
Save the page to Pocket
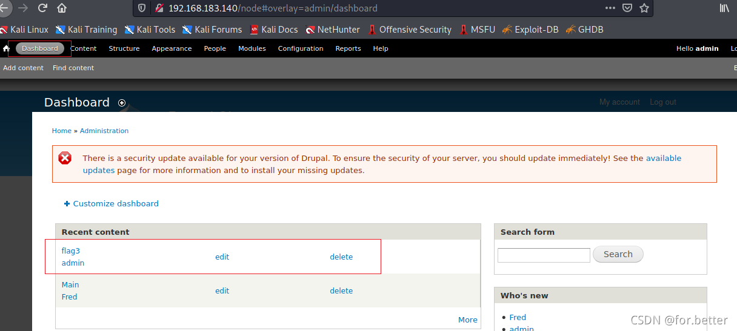627,8
